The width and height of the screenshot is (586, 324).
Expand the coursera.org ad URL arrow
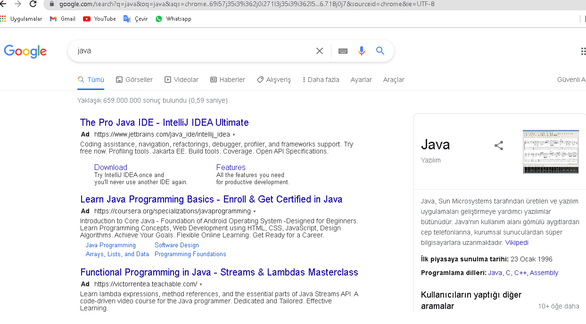click(255, 211)
